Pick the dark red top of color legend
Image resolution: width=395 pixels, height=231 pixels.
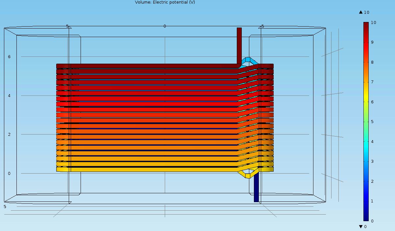coord(366,25)
